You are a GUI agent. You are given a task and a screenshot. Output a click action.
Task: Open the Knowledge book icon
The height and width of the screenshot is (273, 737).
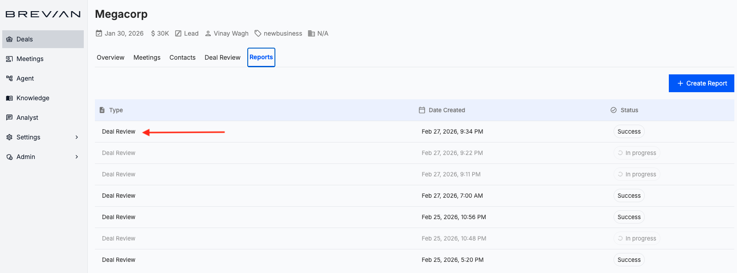click(9, 98)
